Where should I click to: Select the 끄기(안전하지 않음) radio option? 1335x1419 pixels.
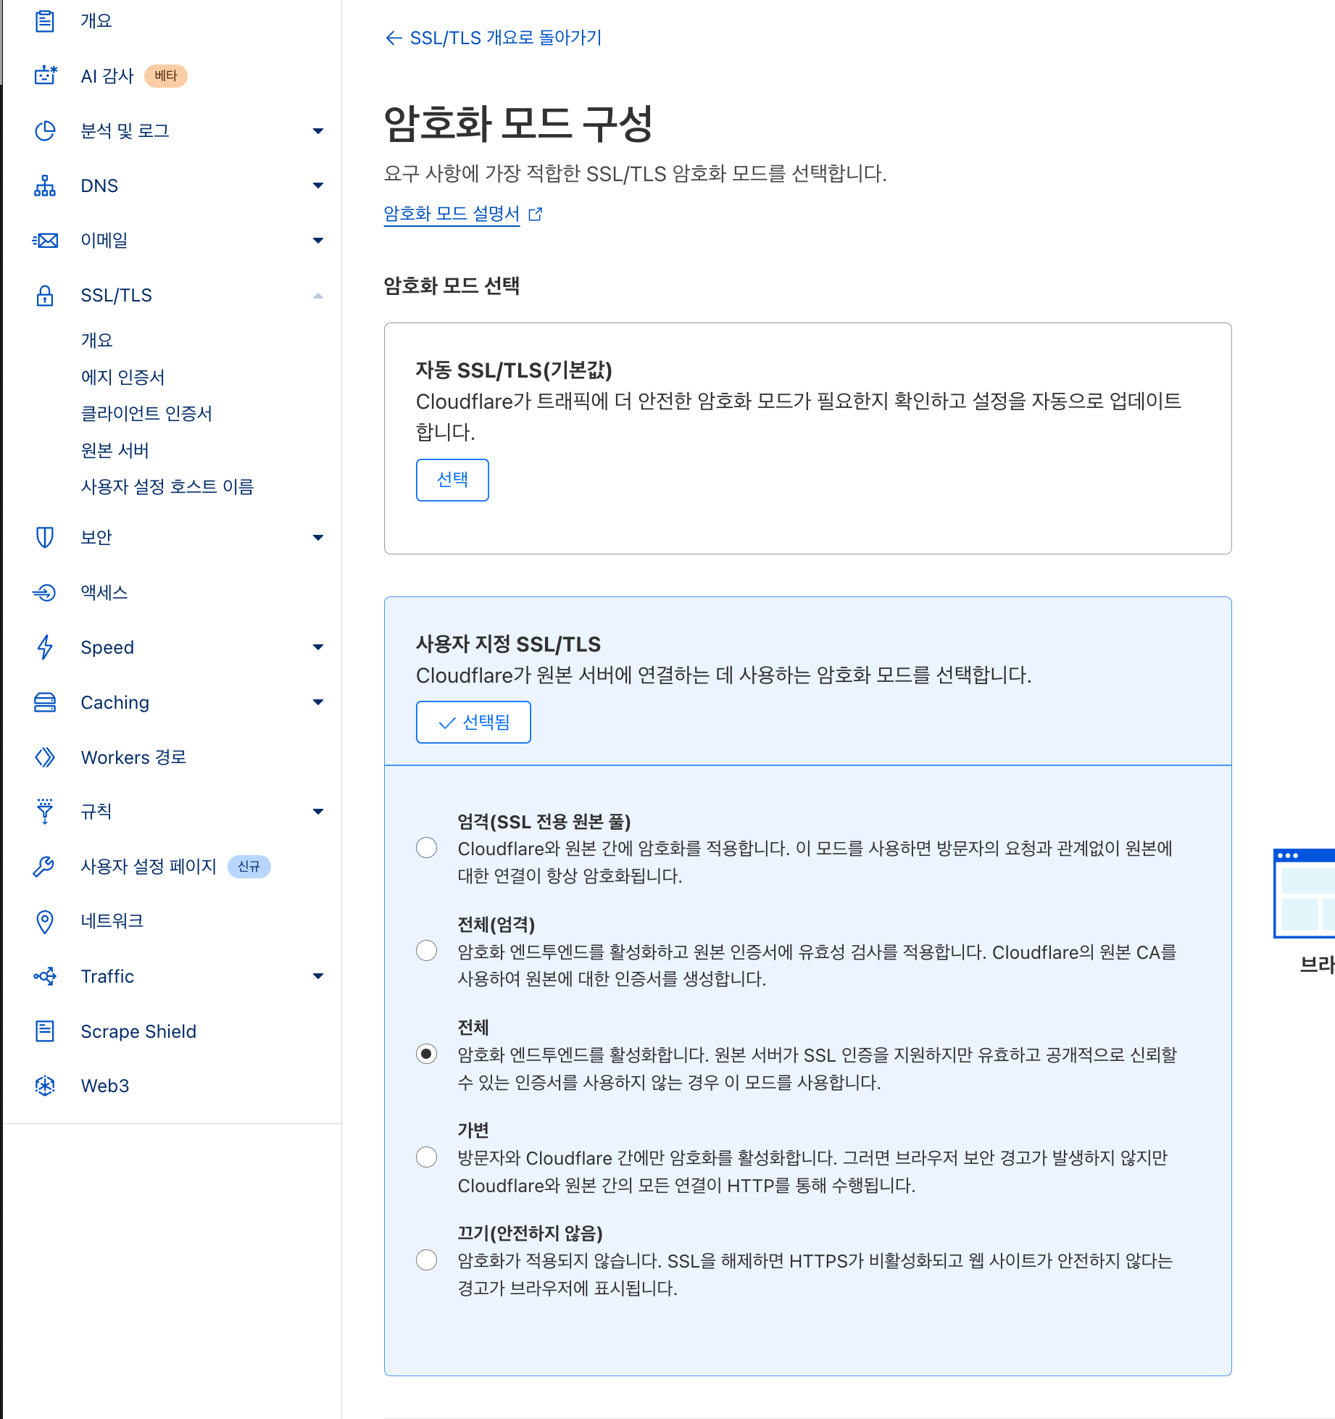tap(427, 1260)
